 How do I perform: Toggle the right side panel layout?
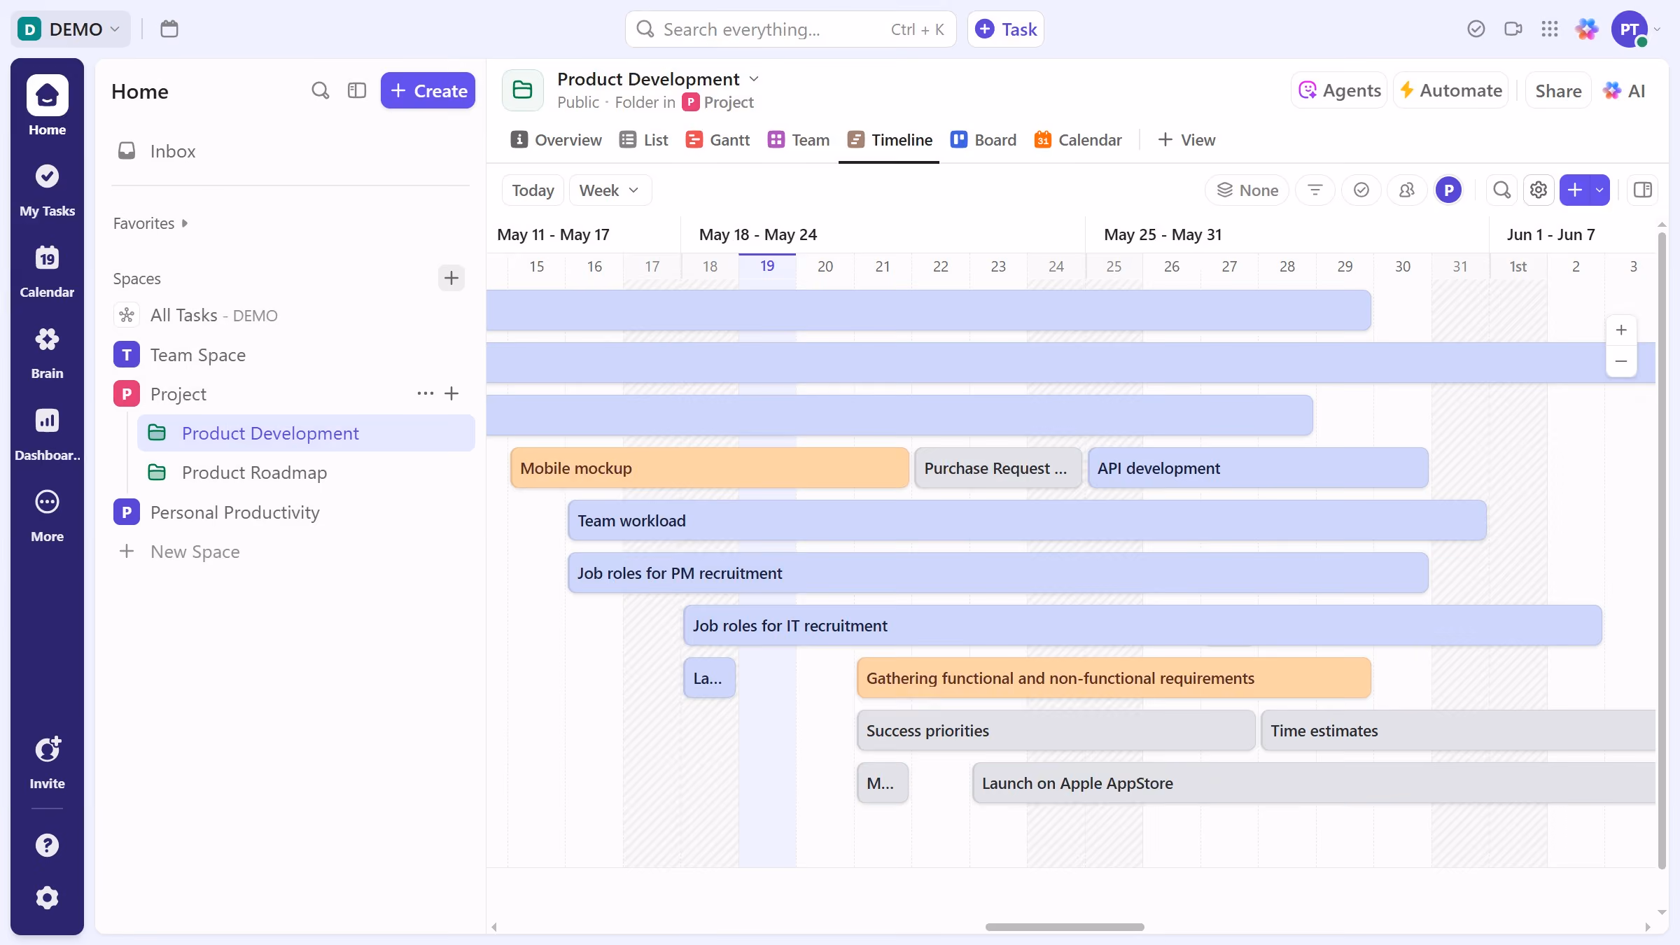point(1643,190)
